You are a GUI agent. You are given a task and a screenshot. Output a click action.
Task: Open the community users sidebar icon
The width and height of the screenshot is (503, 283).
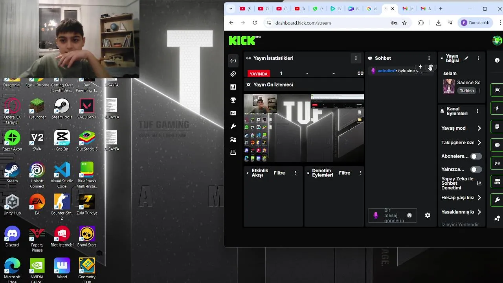tap(233, 140)
